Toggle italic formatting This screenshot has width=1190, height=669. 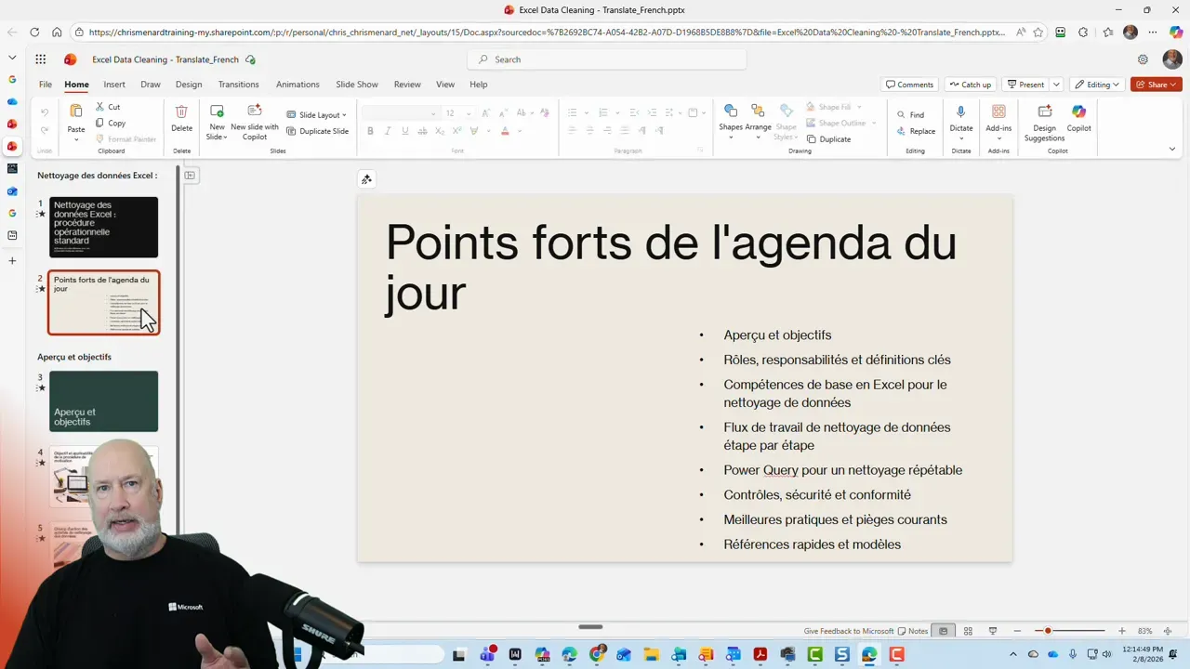[x=387, y=131]
